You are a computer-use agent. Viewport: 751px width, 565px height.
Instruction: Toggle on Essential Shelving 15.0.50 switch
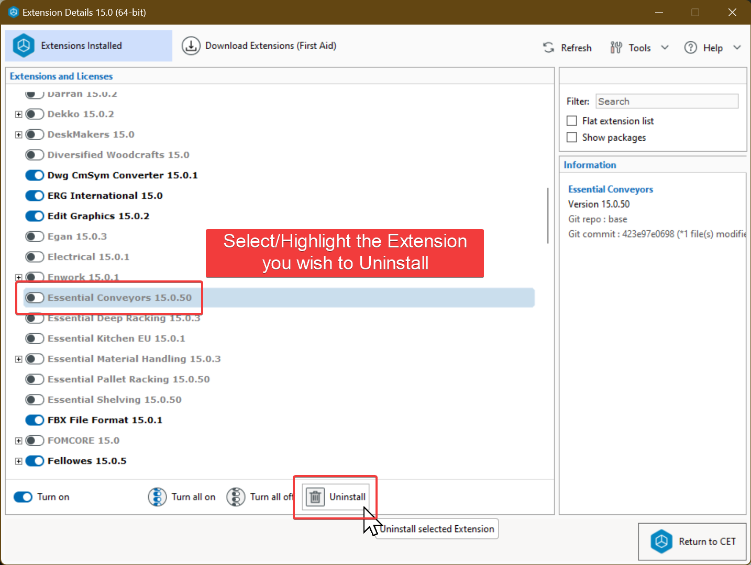pos(35,400)
